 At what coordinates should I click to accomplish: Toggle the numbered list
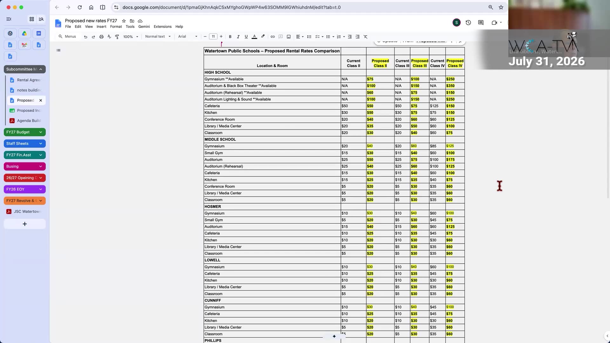click(x=339, y=37)
